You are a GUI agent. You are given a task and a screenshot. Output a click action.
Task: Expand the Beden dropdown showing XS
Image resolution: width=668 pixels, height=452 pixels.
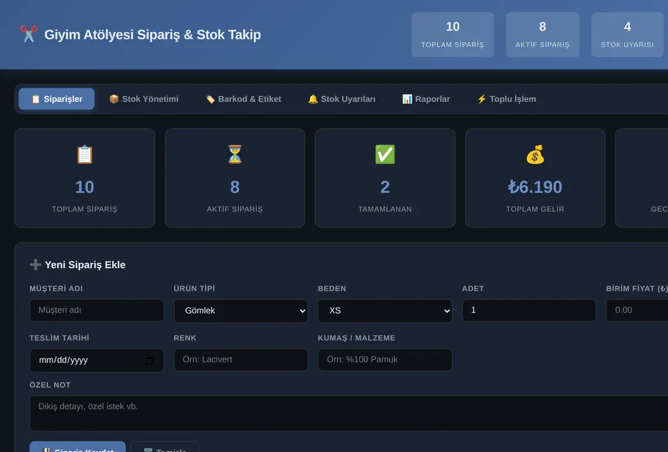(x=385, y=310)
